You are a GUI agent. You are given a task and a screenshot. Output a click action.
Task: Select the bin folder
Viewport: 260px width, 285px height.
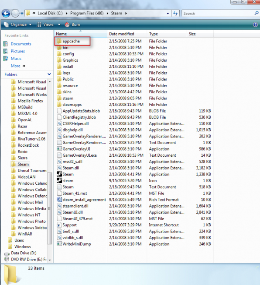[x=63, y=47]
